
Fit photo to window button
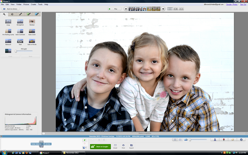tap(175, 140)
